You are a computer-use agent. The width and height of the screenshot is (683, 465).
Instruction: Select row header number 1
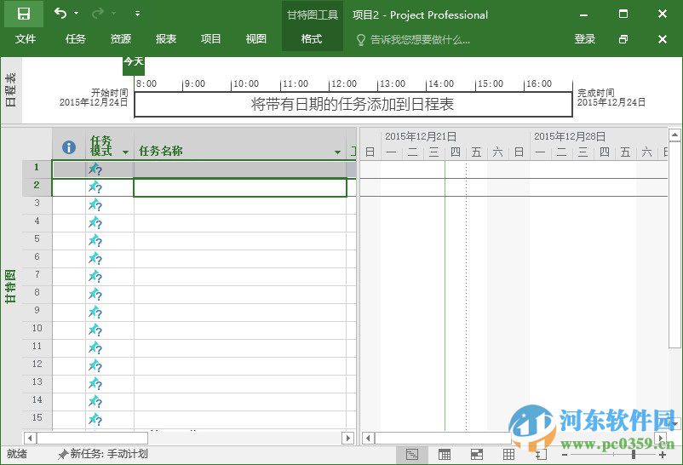point(37,167)
